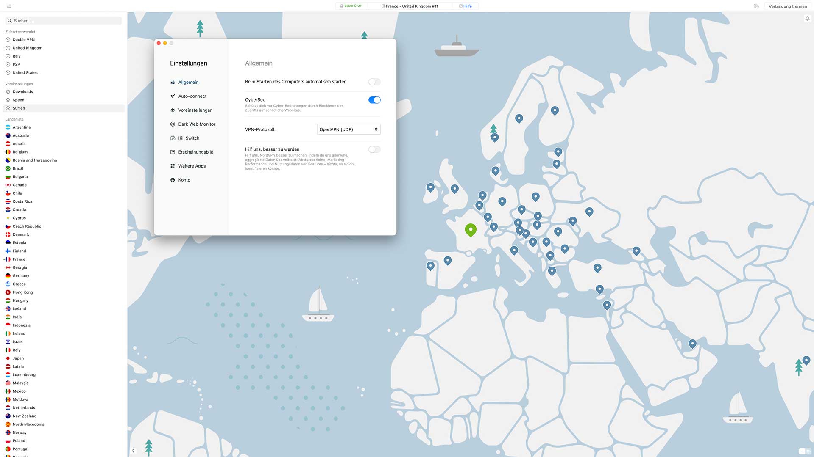Click the Portugal flag icon
814x457 pixels.
tap(8, 449)
